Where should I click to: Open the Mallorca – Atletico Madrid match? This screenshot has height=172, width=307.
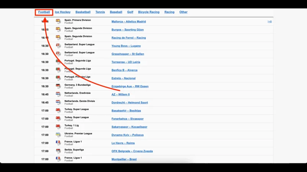[x=129, y=22]
